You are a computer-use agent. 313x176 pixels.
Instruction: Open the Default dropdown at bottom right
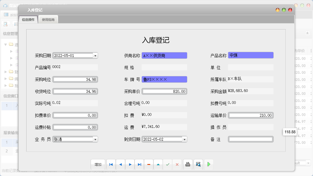click(308, 163)
